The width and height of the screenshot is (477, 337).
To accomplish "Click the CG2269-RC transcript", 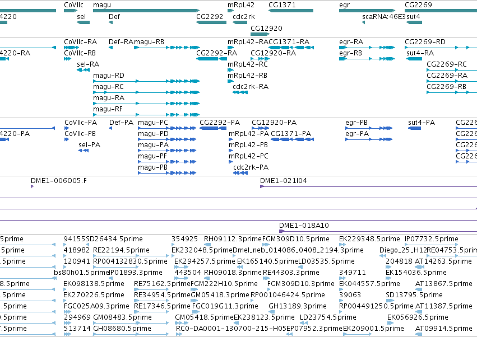I will (x=452, y=70).
